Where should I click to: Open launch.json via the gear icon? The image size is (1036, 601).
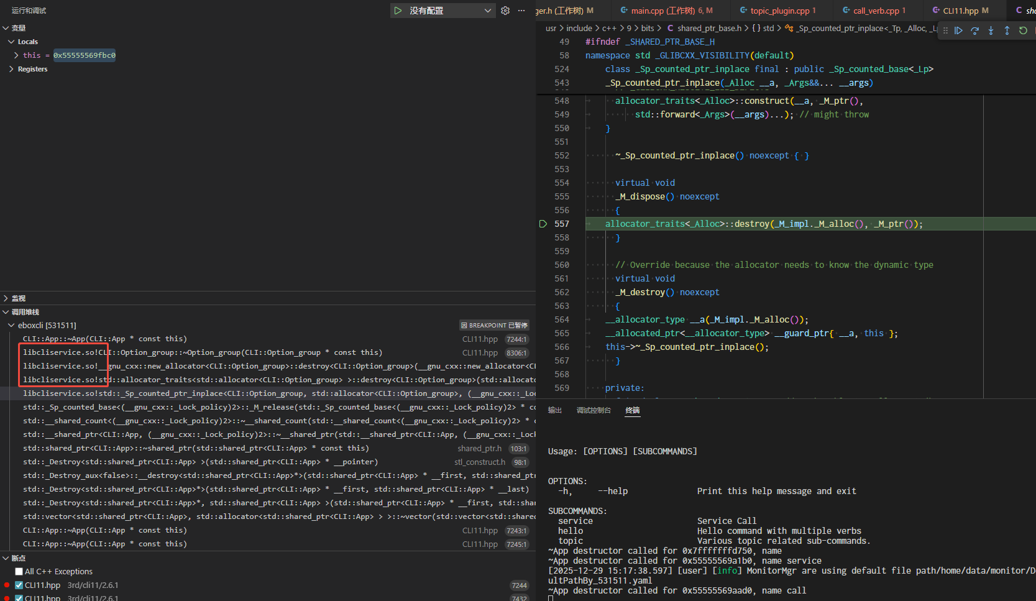[505, 11]
